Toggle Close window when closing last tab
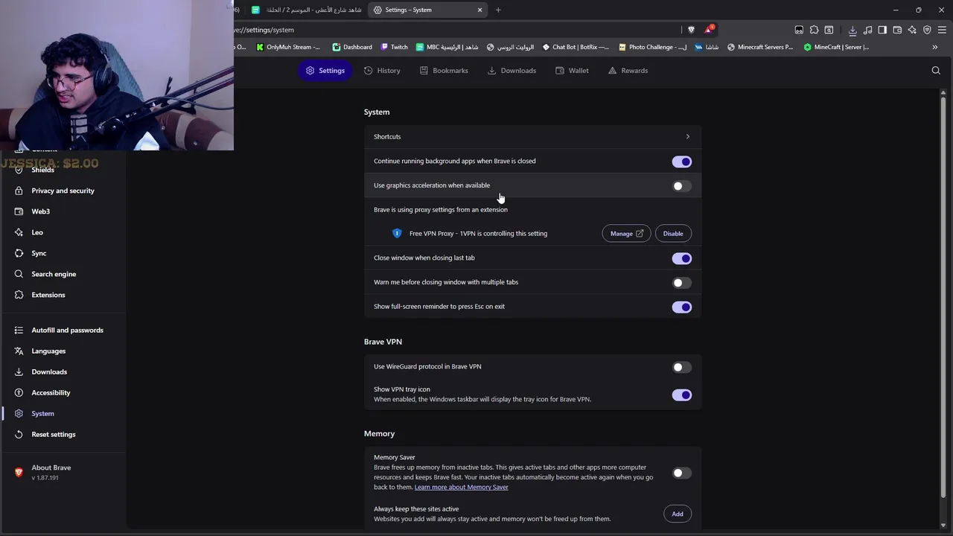Viewport: 953px width, 536px height. [x=681, y=258]
